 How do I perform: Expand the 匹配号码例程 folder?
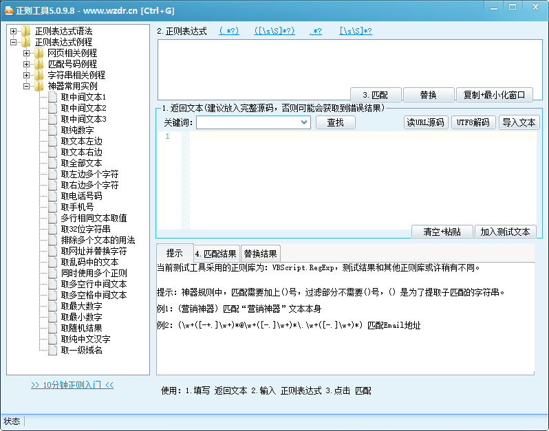click(26, 64)
